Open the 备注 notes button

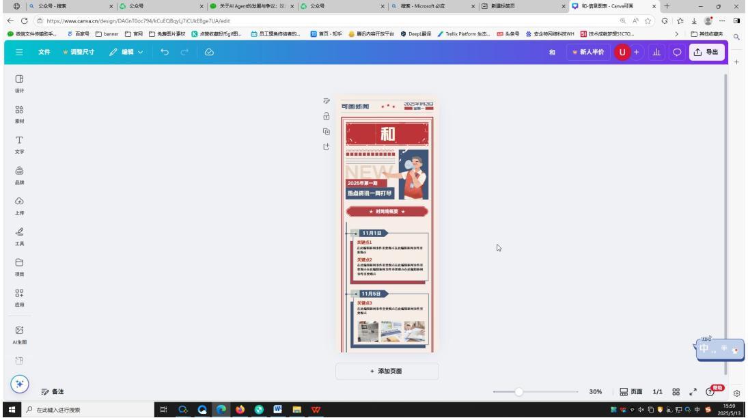[x=53, y=392]
